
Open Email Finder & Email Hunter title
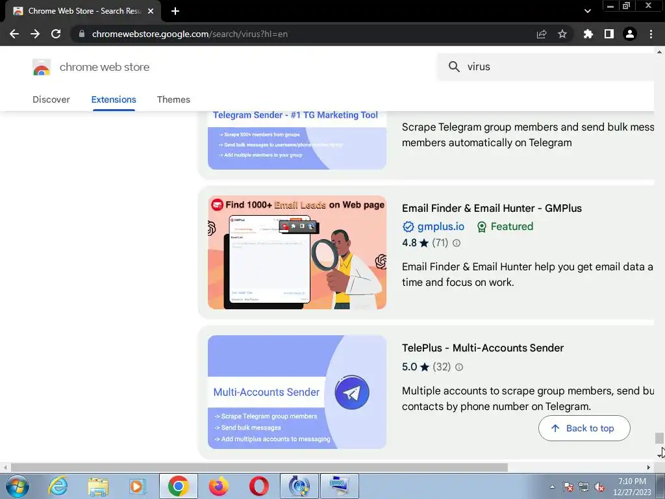(492, 209)
